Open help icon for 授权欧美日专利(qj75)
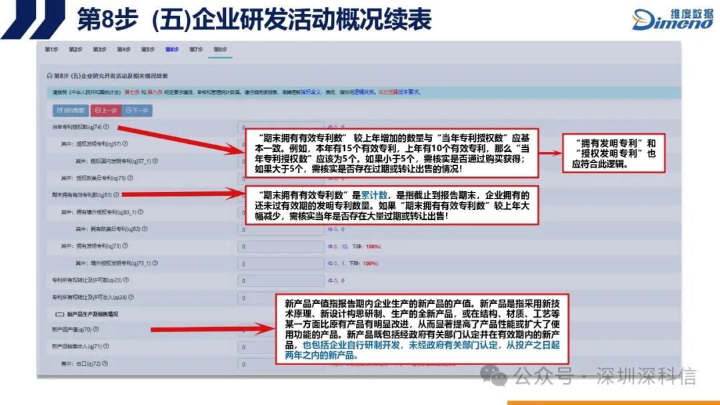 130,178
